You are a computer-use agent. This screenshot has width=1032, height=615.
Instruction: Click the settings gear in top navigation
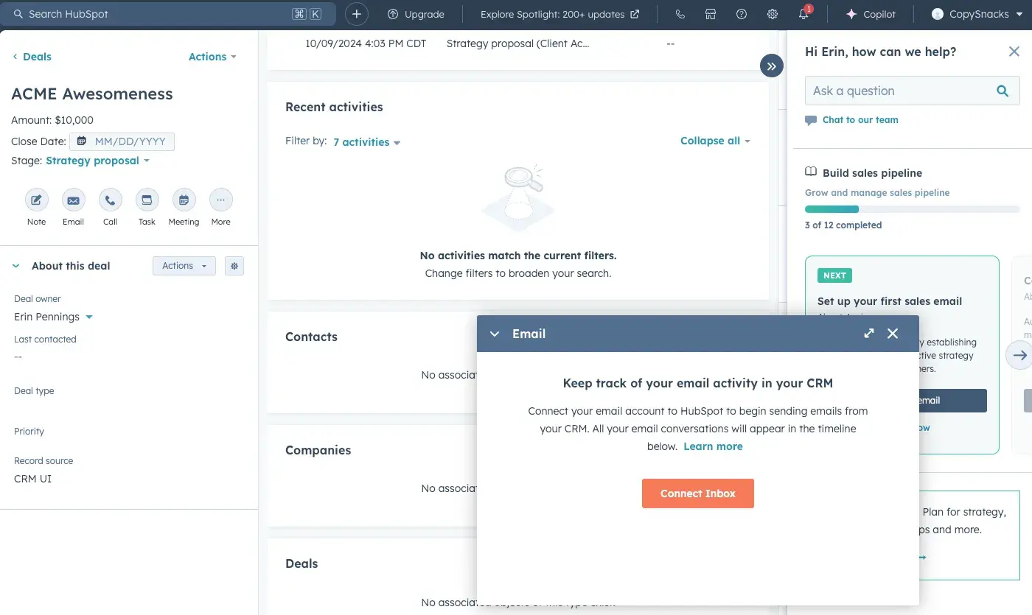pos(772,14)
